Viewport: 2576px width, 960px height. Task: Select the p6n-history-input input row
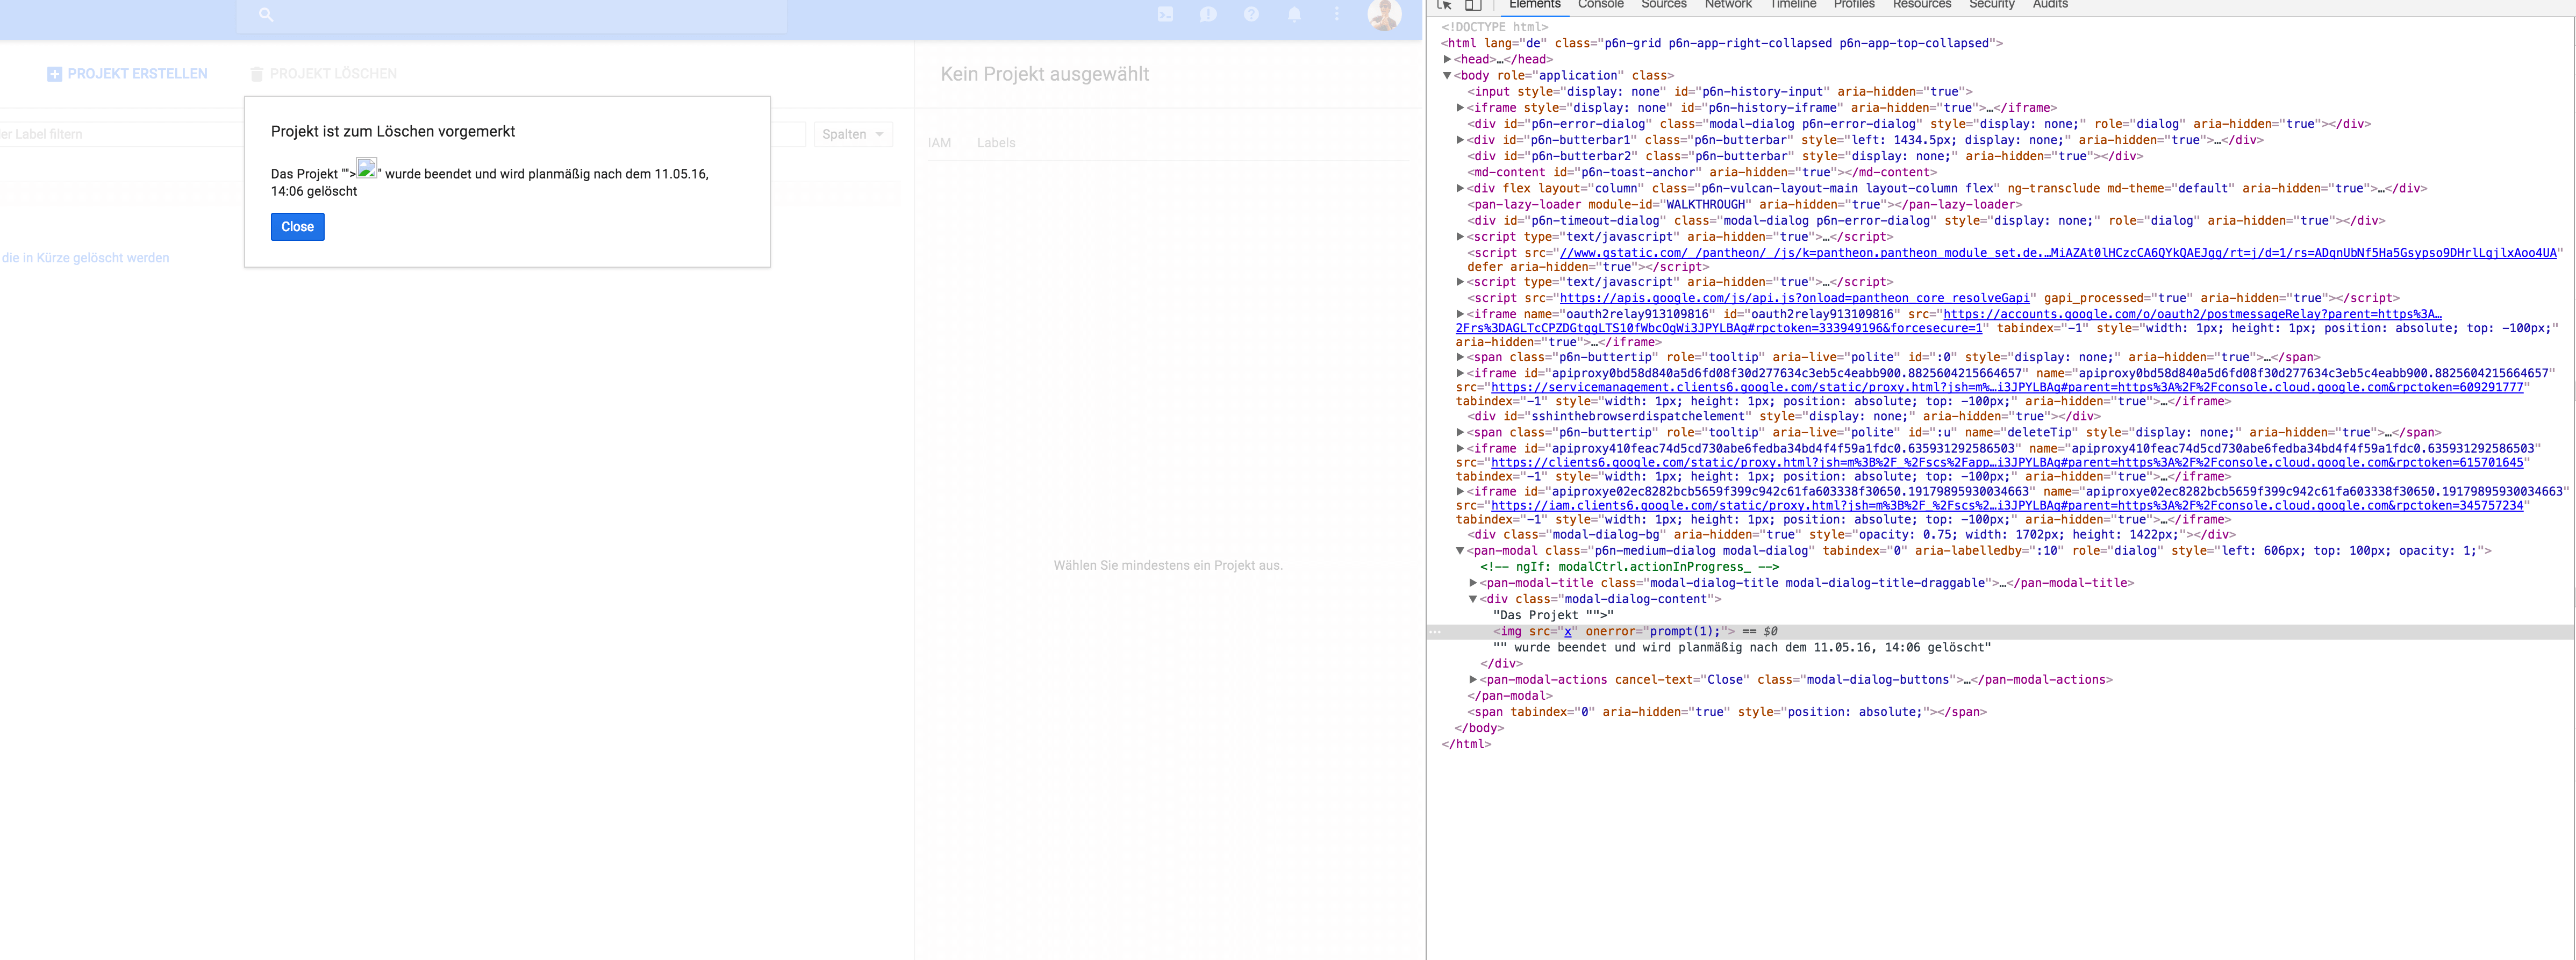[1719, 92]
